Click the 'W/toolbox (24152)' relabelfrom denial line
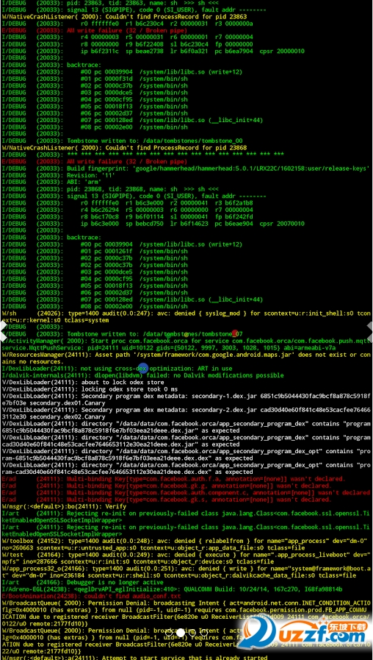The image size is (373, 660). click(186, 544)
